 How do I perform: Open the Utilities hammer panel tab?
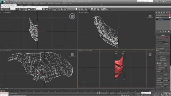[x=169, y=13]
